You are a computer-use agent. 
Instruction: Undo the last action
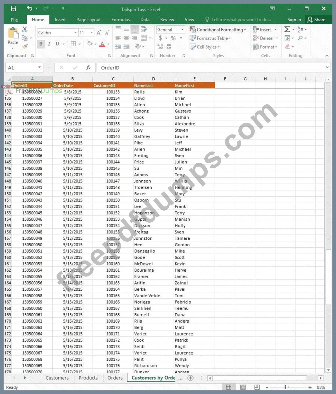[29, 8]
